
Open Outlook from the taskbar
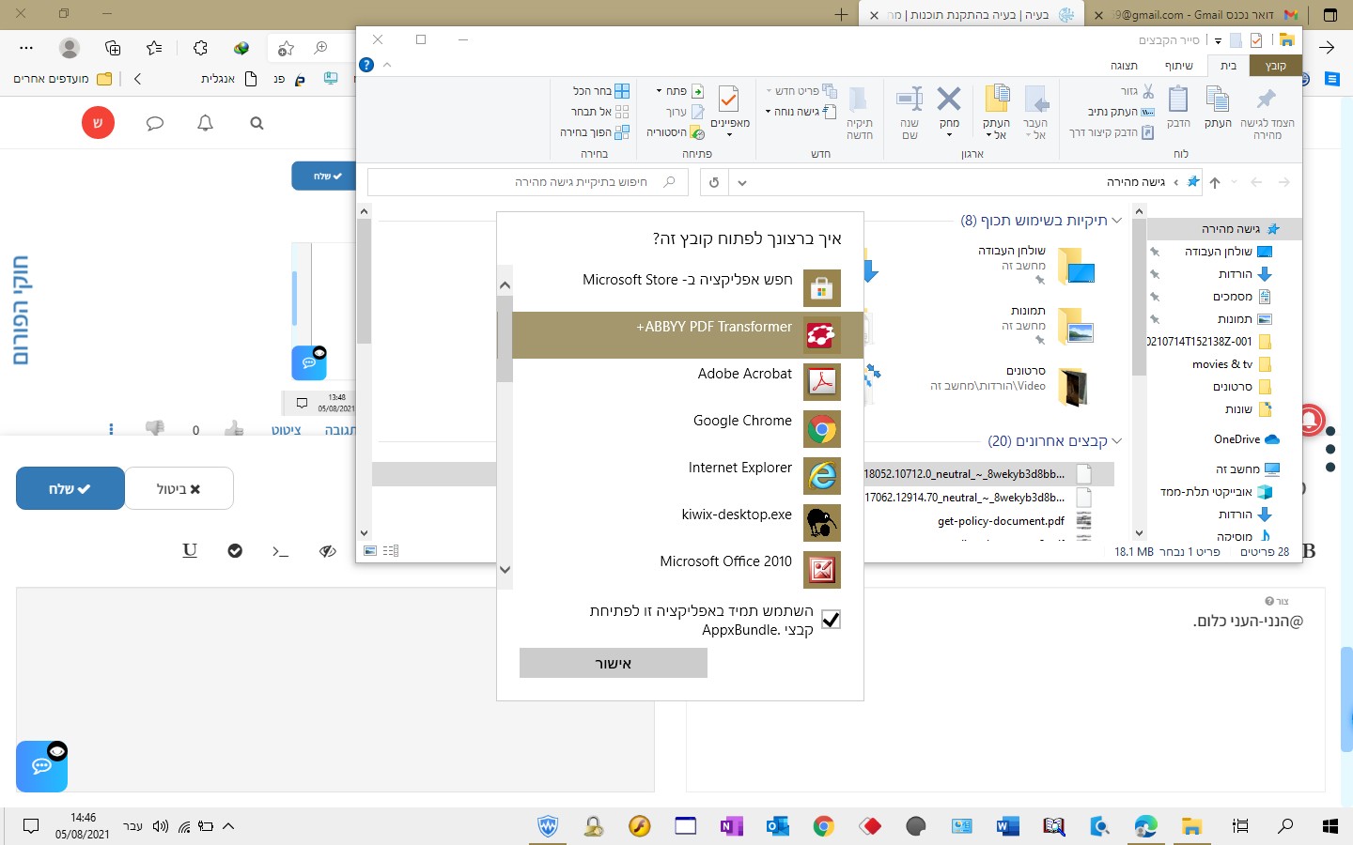[778, 826]
